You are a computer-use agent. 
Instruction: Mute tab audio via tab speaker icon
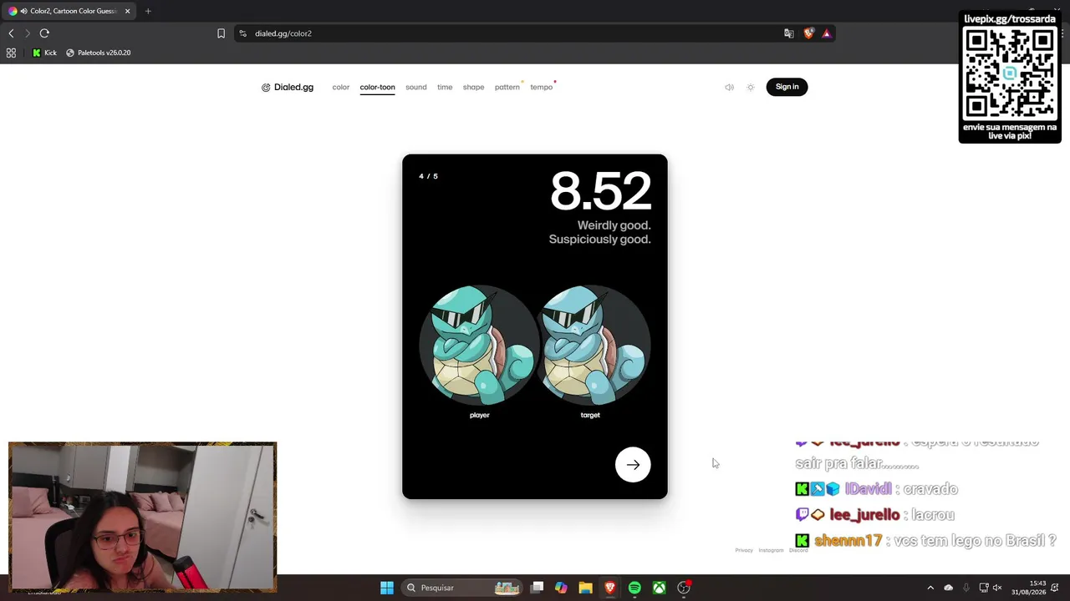click(23, 11)
